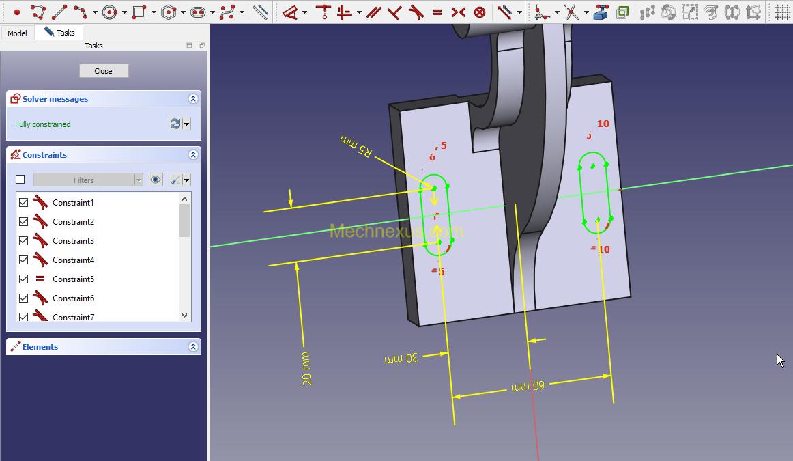Uncheck the Constraint1 checkbox

24,203
